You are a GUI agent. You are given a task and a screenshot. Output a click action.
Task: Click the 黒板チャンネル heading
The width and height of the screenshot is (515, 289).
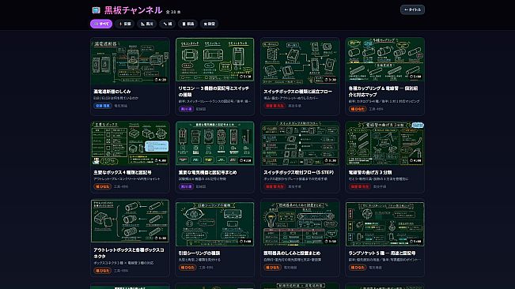coord(133,10)
